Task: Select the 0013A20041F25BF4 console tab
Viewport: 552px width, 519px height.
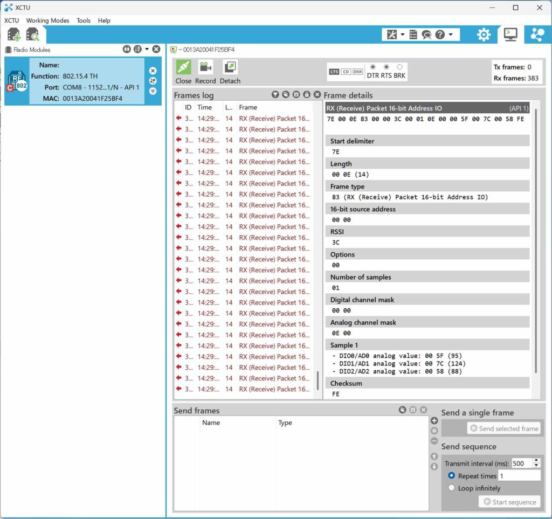Action: 203,50
